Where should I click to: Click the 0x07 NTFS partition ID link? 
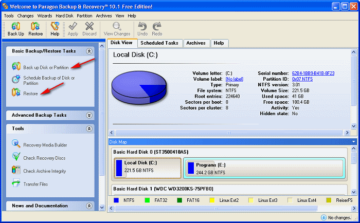coord(302,79)
